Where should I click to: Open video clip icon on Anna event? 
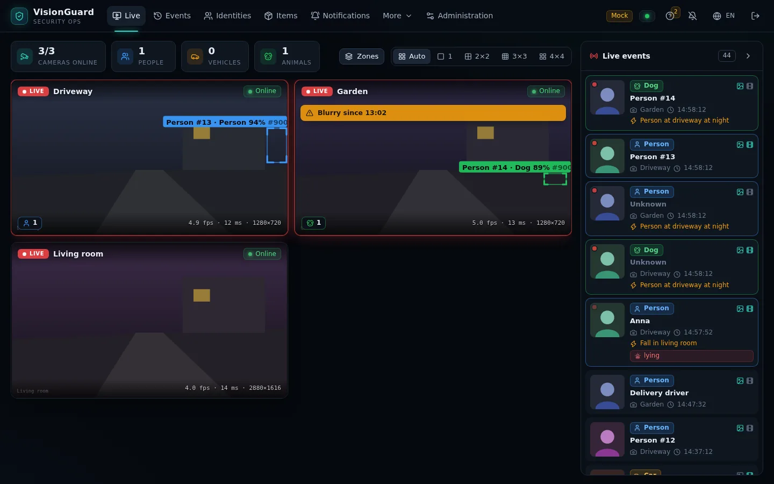tap(750, 309)
